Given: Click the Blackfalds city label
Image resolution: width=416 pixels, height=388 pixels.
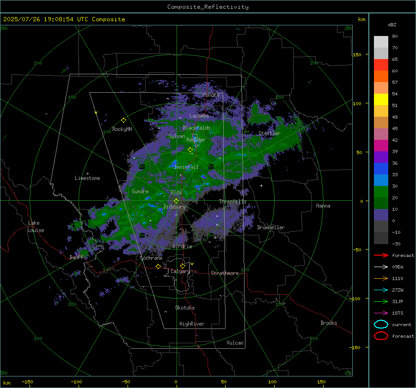Looking at the screenshot, I should [196, 128].
